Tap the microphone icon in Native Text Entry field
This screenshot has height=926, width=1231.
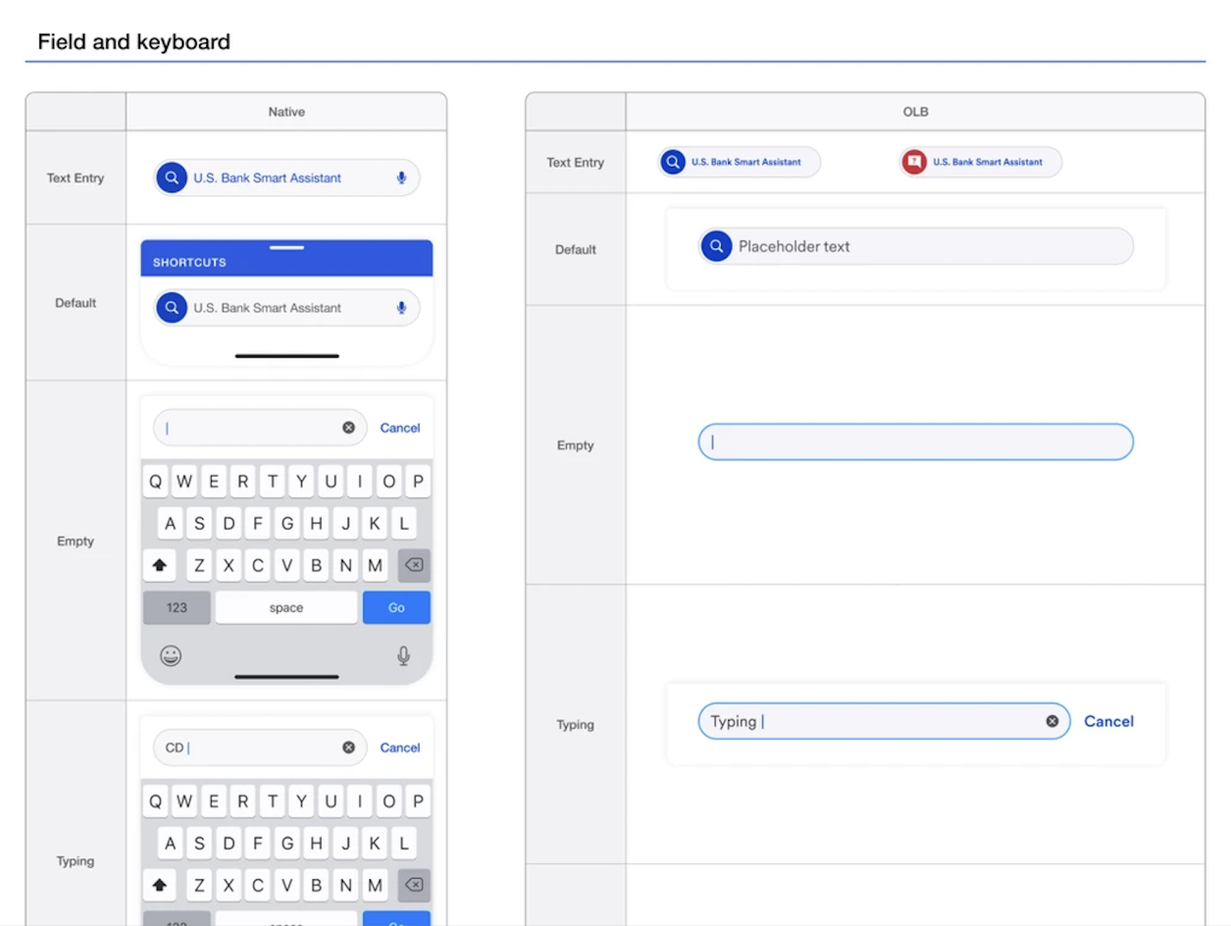tap(401, 178)
